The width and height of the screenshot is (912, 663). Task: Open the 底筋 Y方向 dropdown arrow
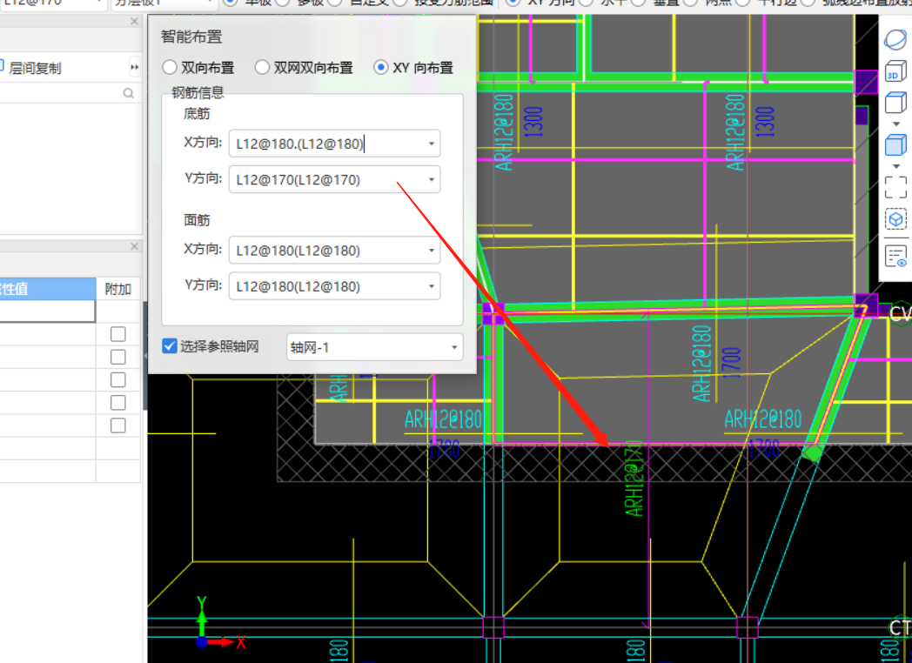432,180
